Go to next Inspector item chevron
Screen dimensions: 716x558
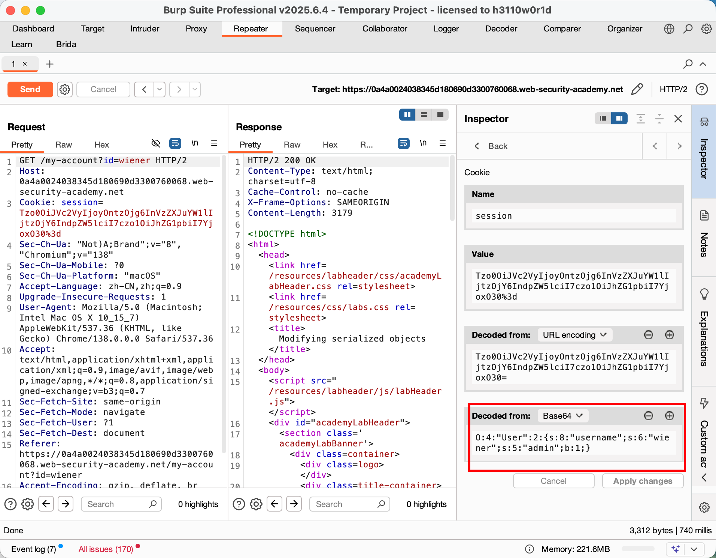(679, 146)
